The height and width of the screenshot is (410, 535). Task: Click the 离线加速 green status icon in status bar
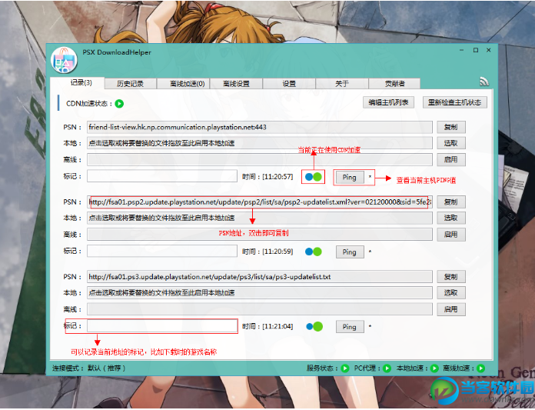tap(481, 368)
